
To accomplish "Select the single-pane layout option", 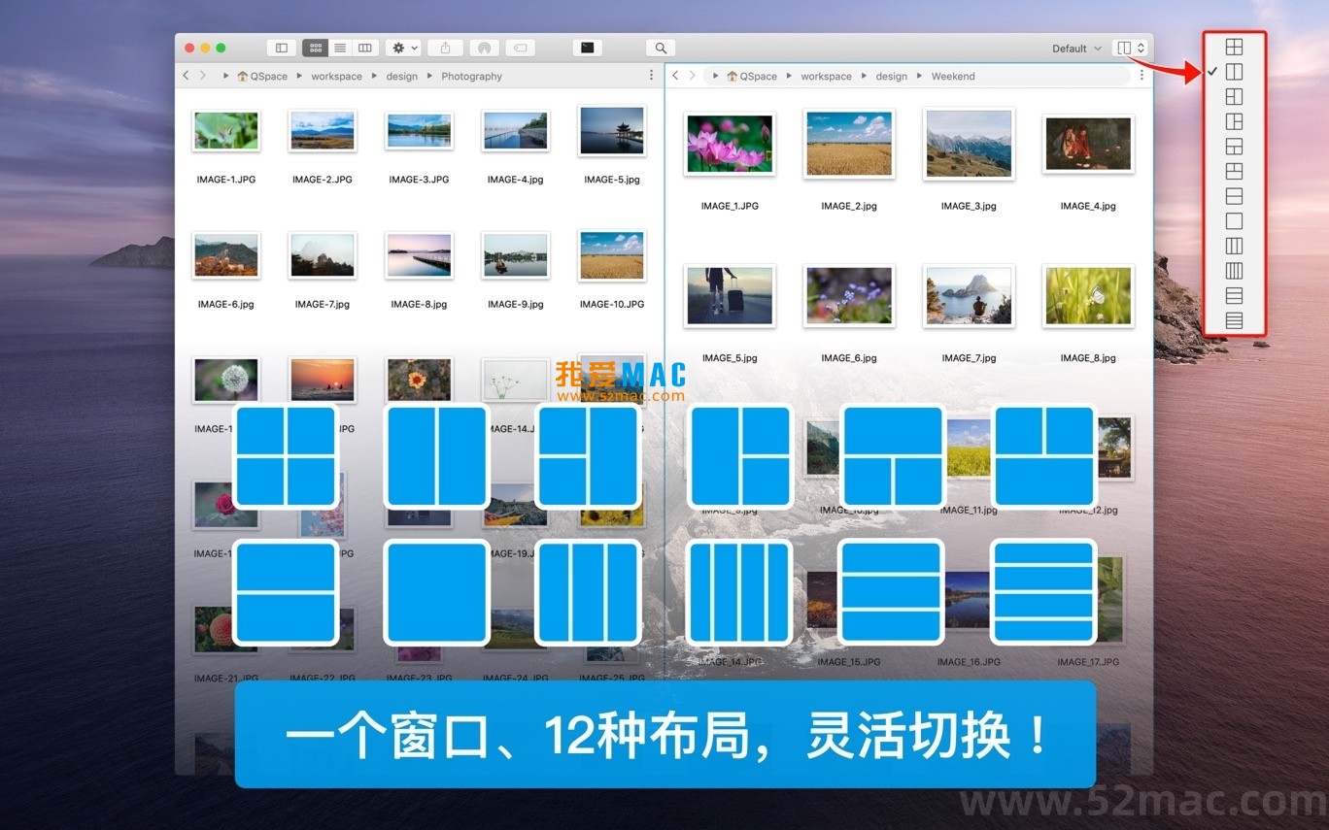I will pos(1234,221).
